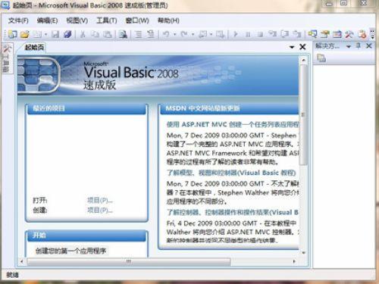Click the Step Over toolbar icon
This screenshot has width=379, height=284.
click(285, 34)
